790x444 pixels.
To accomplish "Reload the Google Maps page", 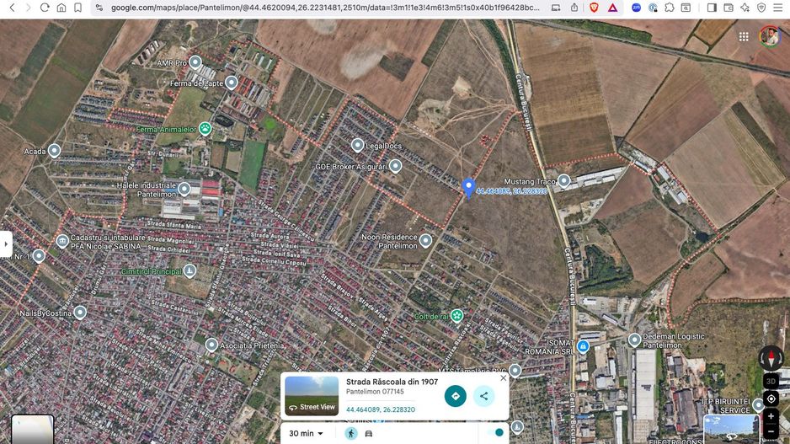I will [45, 8].
